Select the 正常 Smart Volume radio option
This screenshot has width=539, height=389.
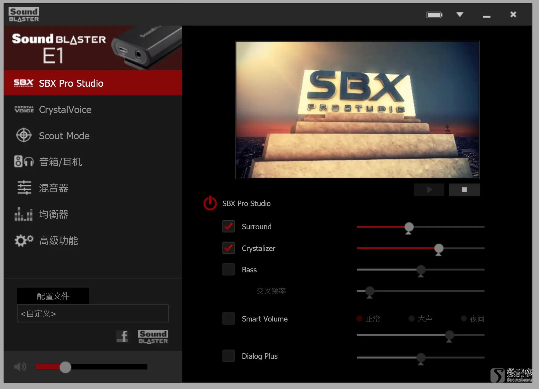[x=359, y=319]
